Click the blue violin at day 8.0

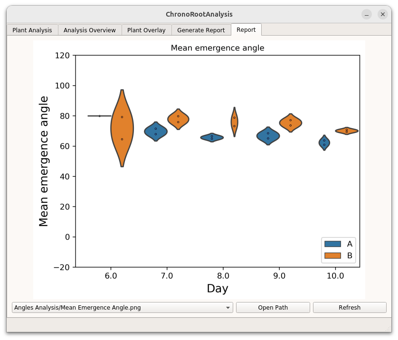pos(212,138)
